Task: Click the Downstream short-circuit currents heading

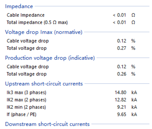Action: (47, 124)
